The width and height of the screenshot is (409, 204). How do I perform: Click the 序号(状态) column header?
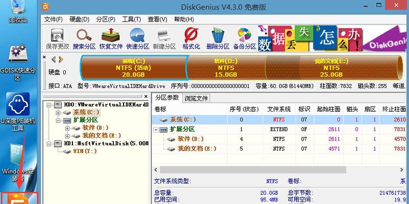point(244,110)
